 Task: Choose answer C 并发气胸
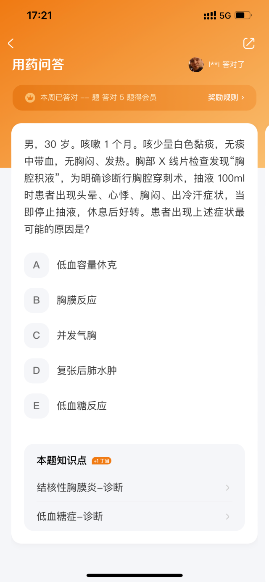click(76, 336)
